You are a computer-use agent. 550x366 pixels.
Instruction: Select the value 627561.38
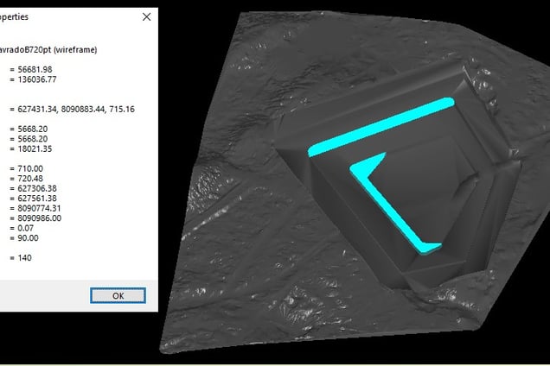(x=37, y=199)
